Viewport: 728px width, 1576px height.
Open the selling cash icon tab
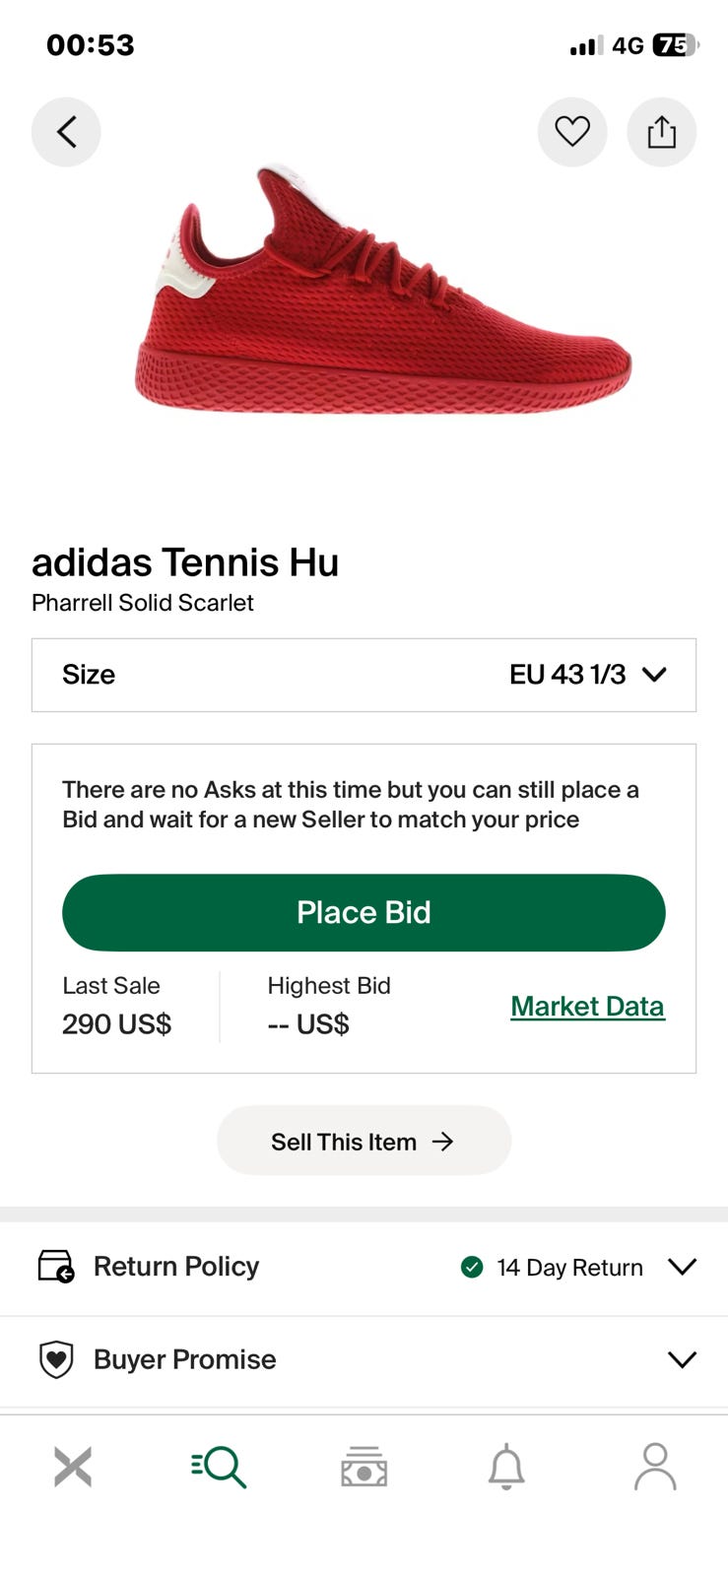(364, 1467)
